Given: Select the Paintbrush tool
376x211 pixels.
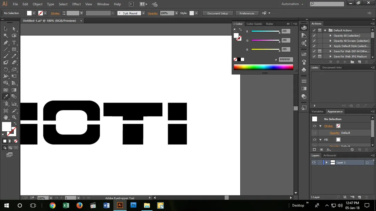Looking at the screenshot, I should (6, 56).
